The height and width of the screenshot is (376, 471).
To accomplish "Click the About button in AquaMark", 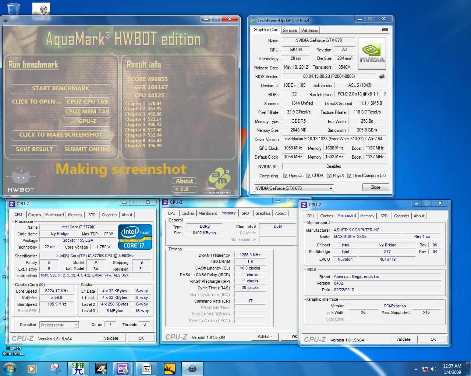I will click(184, 181).
